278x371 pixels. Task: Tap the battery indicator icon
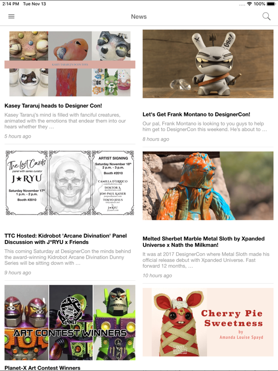[271, 4]
